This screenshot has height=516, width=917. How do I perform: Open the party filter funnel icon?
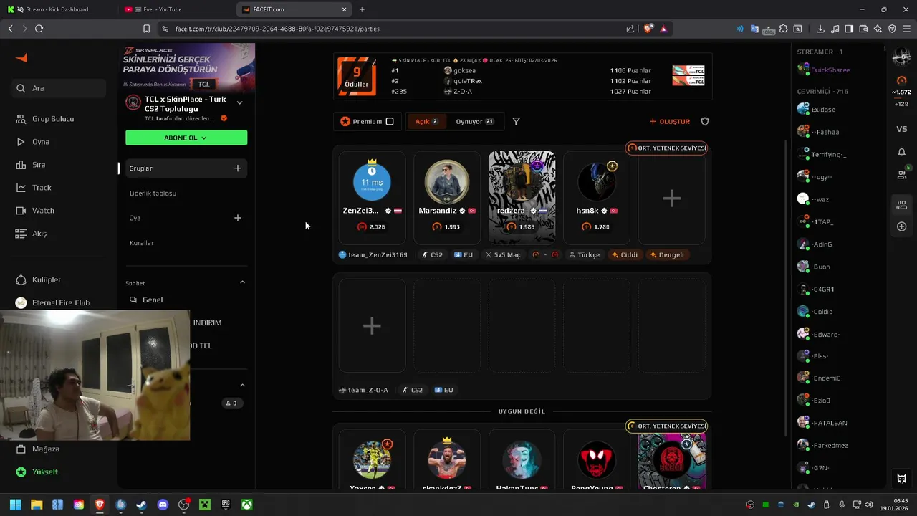click(516, 122)
